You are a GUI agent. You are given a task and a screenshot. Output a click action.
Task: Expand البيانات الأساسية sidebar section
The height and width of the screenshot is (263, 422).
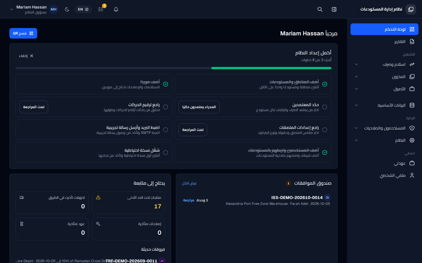click(384, 105)
